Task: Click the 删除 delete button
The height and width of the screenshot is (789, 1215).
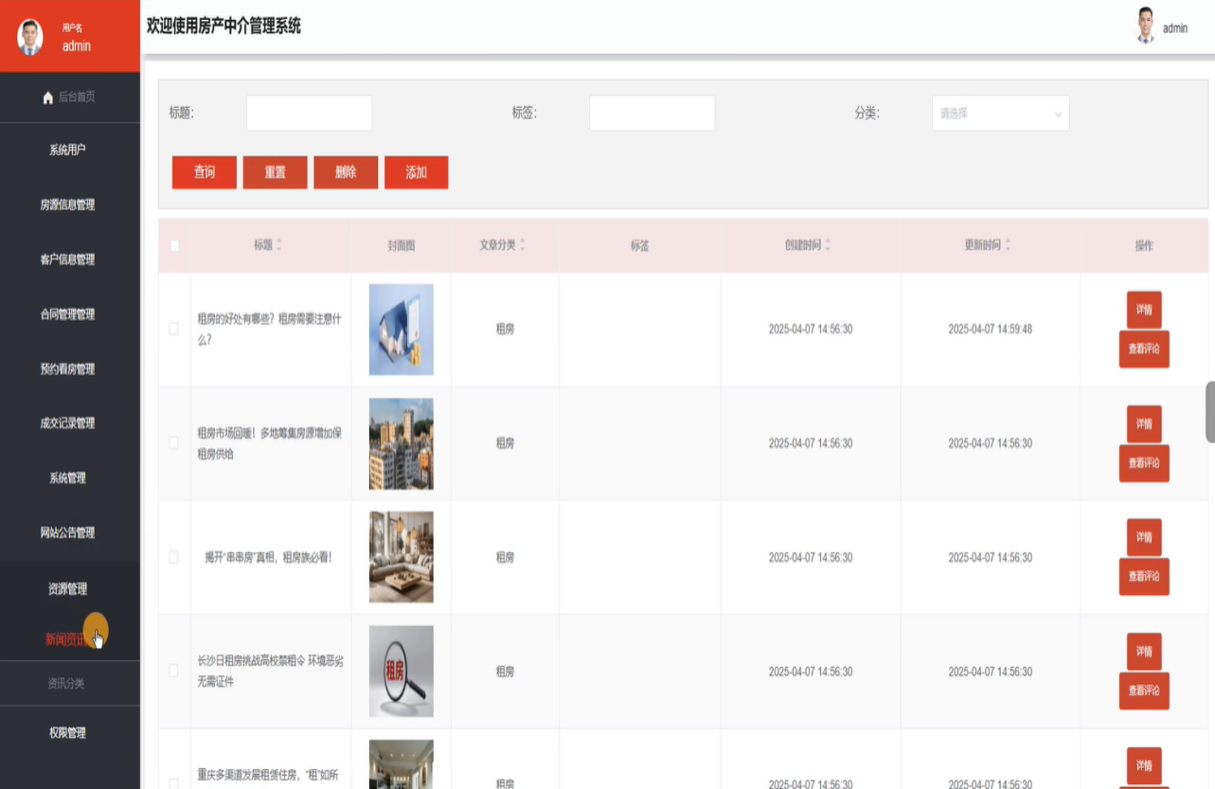Action: 346,172
